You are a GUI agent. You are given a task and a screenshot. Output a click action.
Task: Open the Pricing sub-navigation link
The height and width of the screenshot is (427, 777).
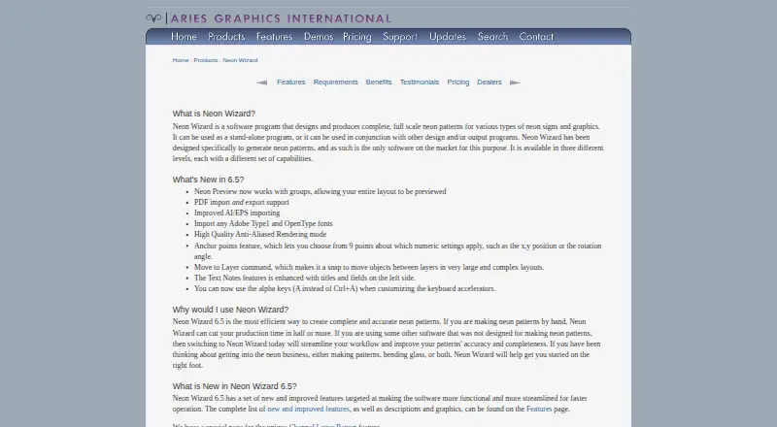[457, 82]
